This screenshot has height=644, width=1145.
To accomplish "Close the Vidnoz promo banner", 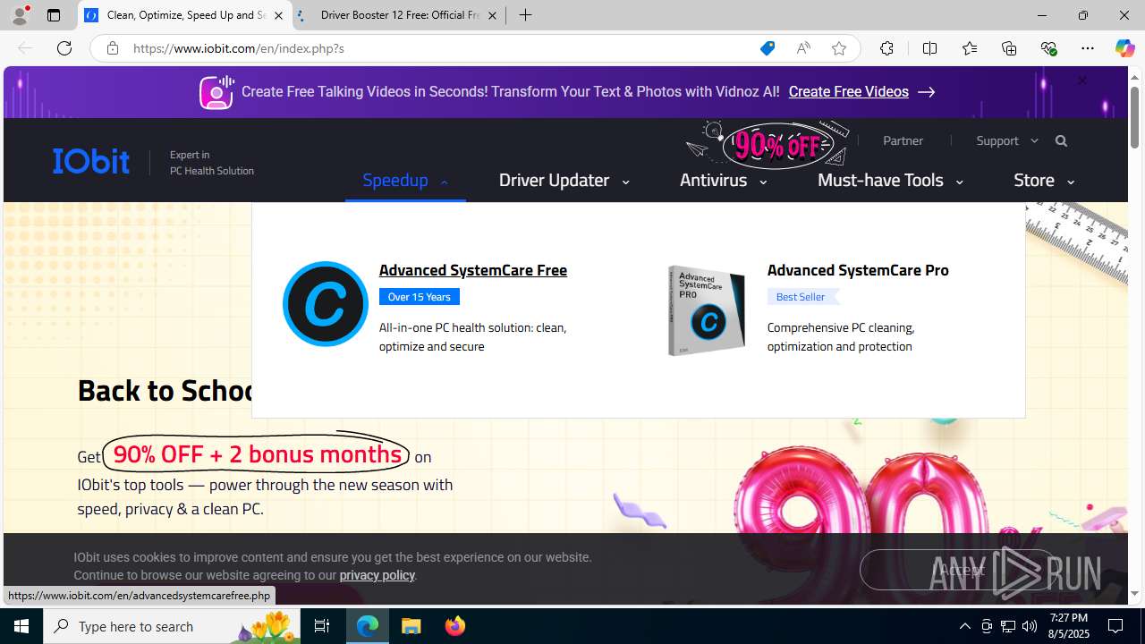I will point(1081,80).
